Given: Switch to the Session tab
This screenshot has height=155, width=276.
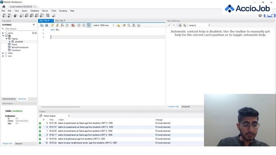Looking at the screenshot, I should point(19,143).
